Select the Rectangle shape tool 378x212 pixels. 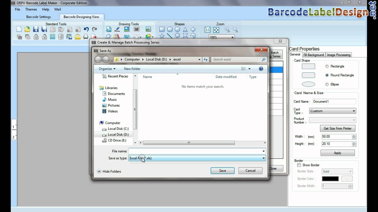[162, 29]
